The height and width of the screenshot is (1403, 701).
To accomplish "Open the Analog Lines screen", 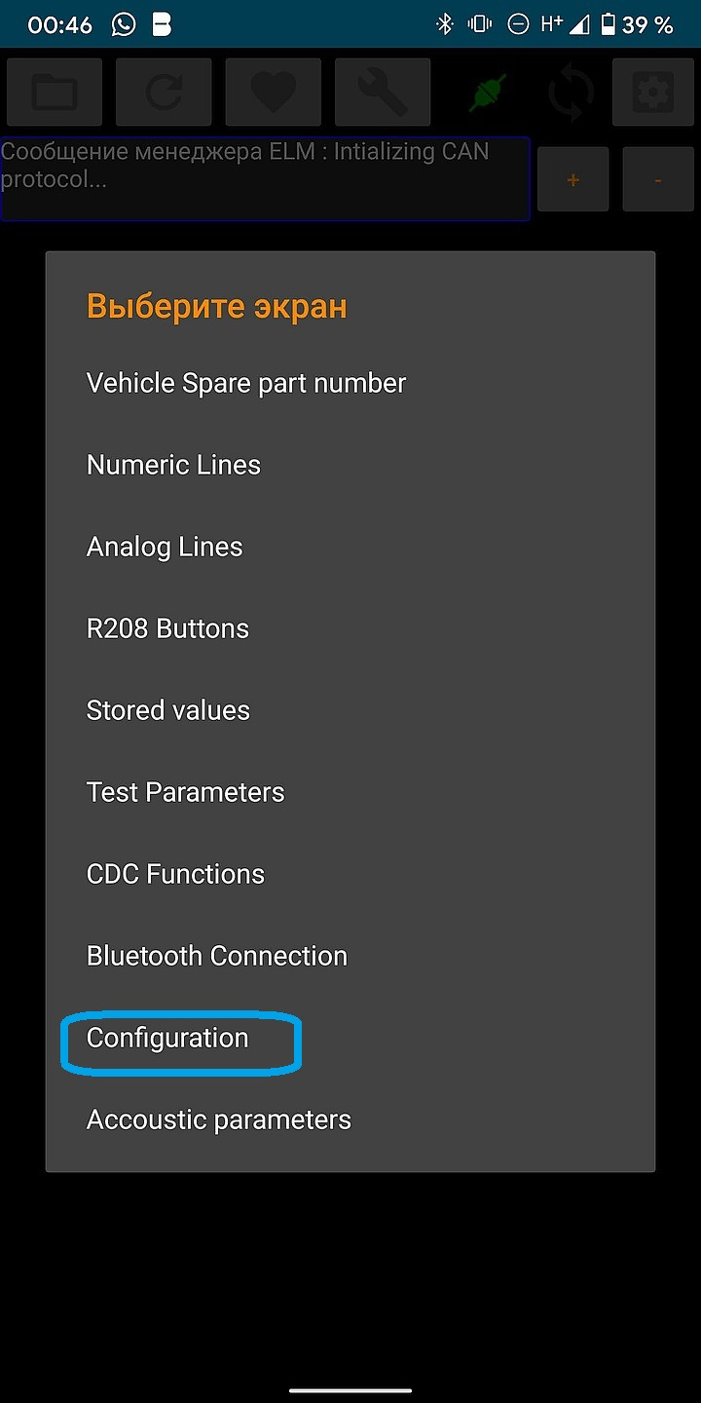I will (165, 547).
